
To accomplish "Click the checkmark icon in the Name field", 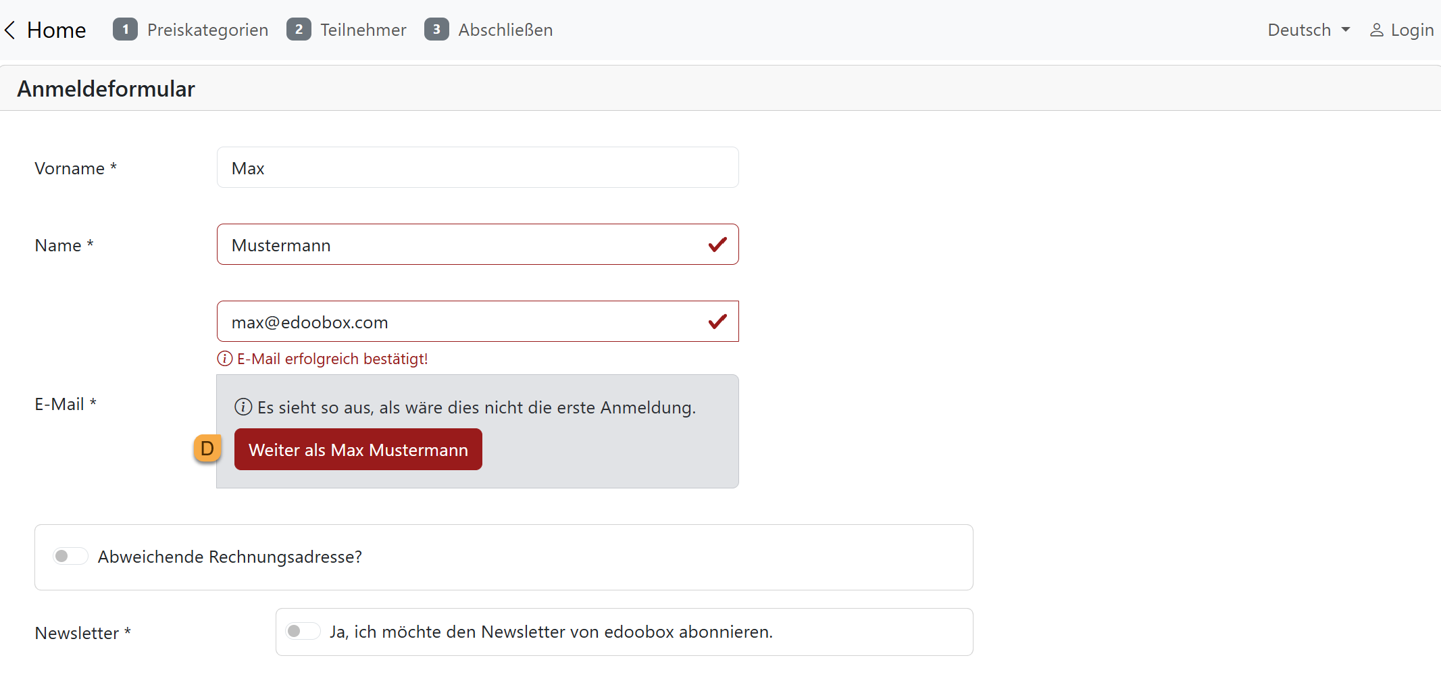I will pyautogui.click(x=717, y=245).
